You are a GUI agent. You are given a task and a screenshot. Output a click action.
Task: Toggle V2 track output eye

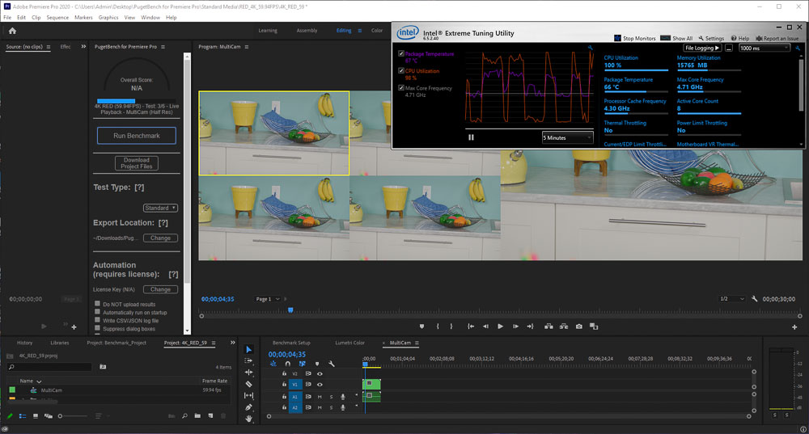pyautogui.click(x=320, y=373)
